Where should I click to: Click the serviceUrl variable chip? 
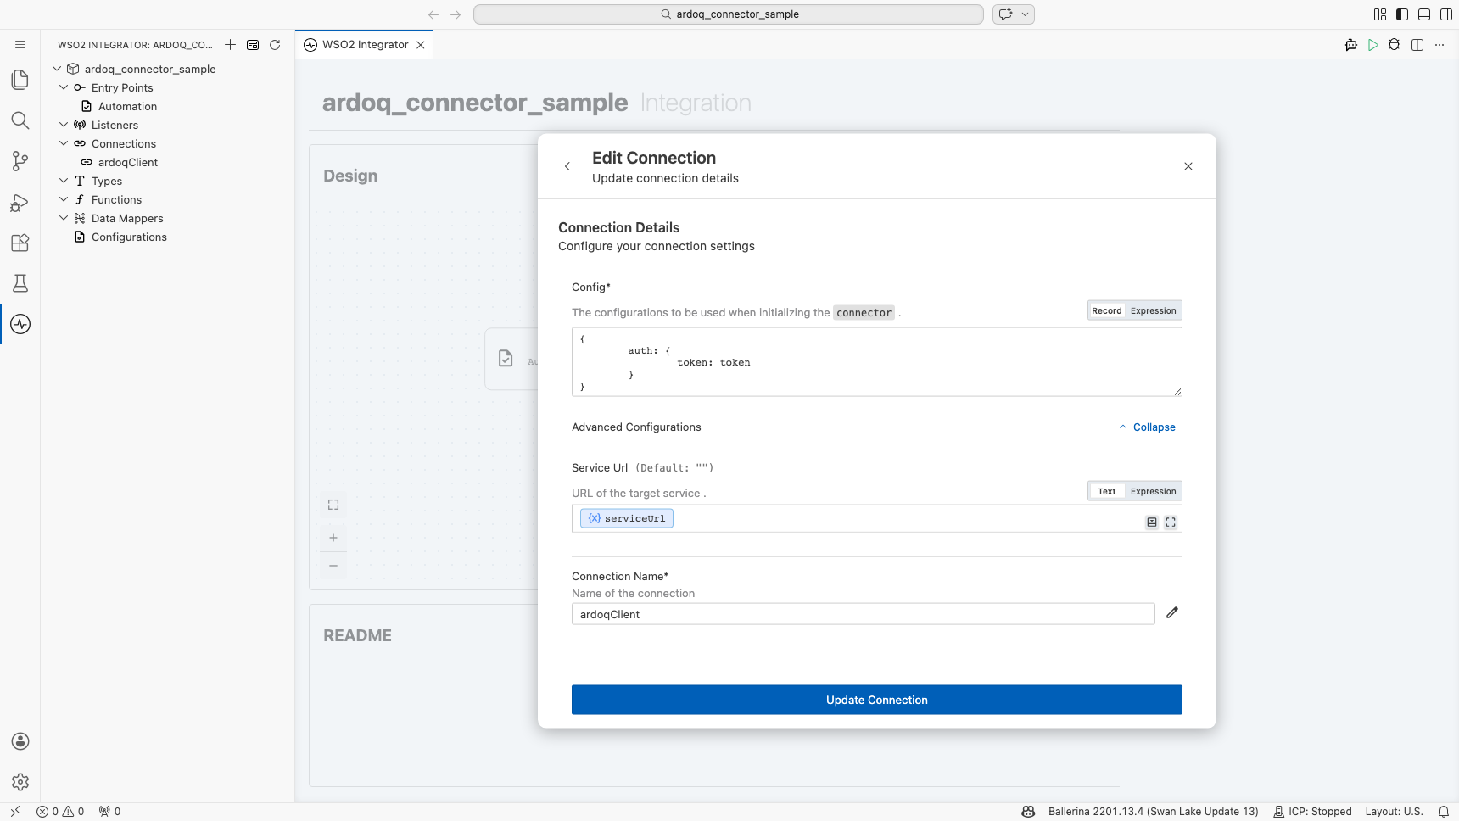coord(627,518)
